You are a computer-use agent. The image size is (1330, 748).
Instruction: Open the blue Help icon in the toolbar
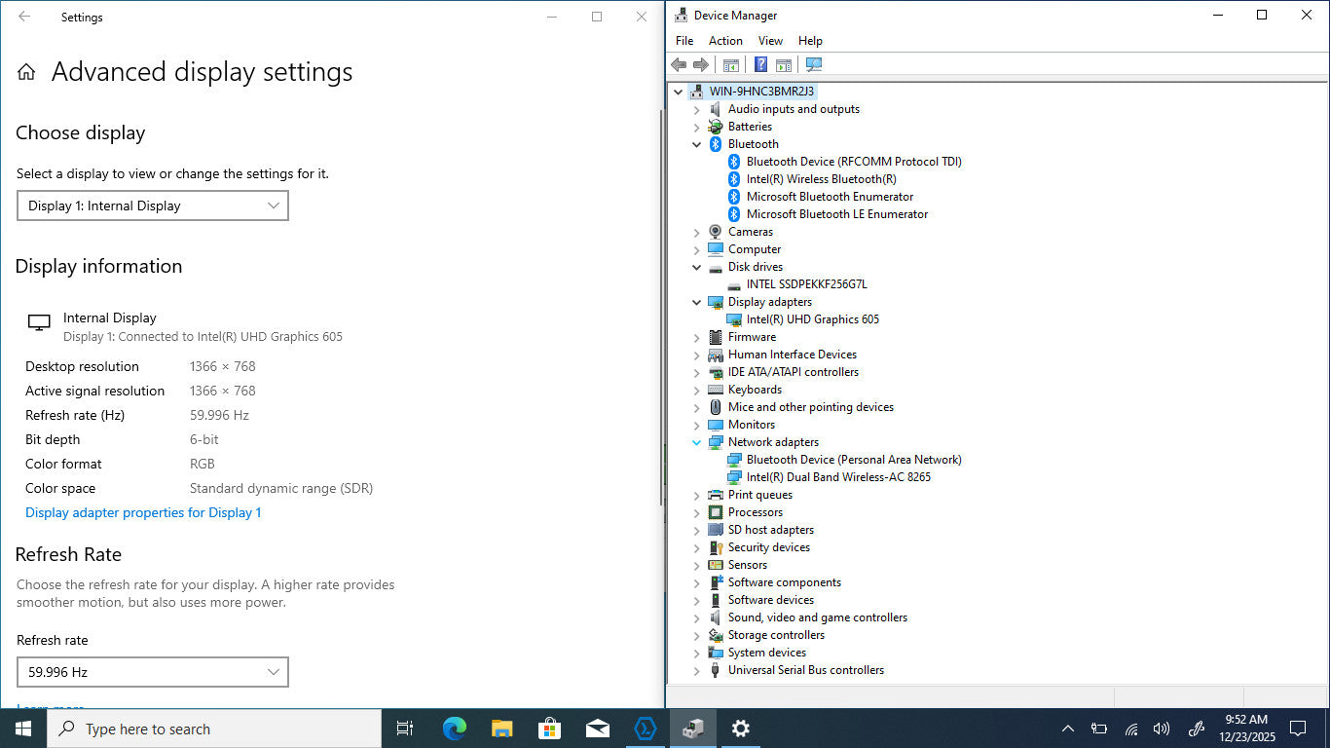tap(761, 65)
